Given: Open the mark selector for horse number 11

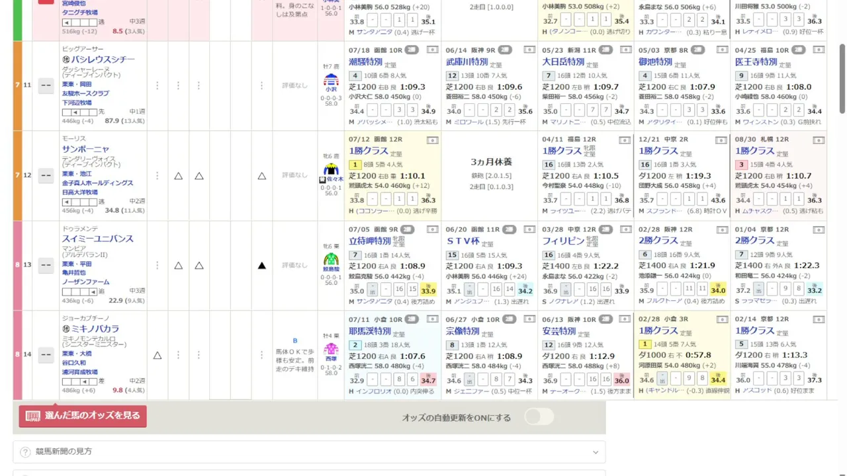Looking at the screenshot, I should (x=46, y=85).
